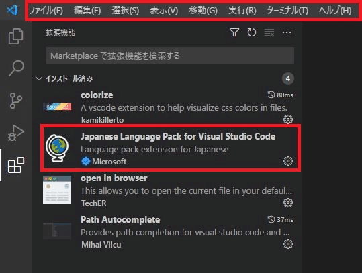Click the filter extensions funnel icon
The width and height of the screenshot is (362, 273).
coord(234,32)
